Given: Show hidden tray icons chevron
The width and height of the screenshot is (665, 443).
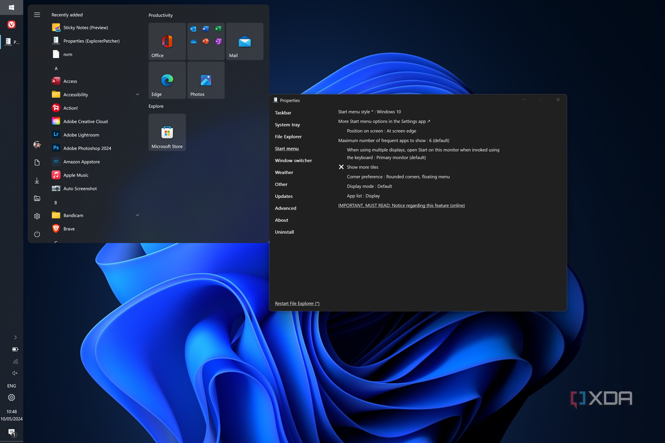Looking at the screenshot, I should coord(15,337).
